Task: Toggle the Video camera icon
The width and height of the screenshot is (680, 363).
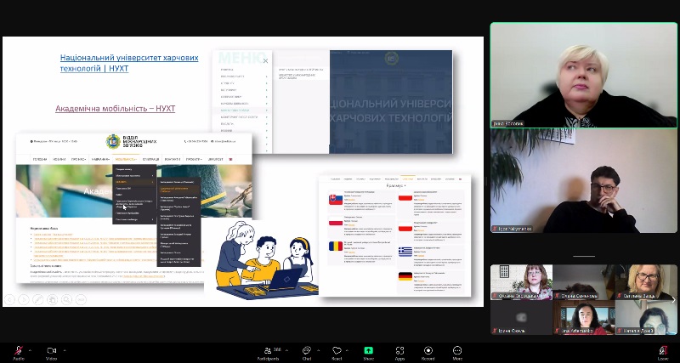Action: point(52,350)
